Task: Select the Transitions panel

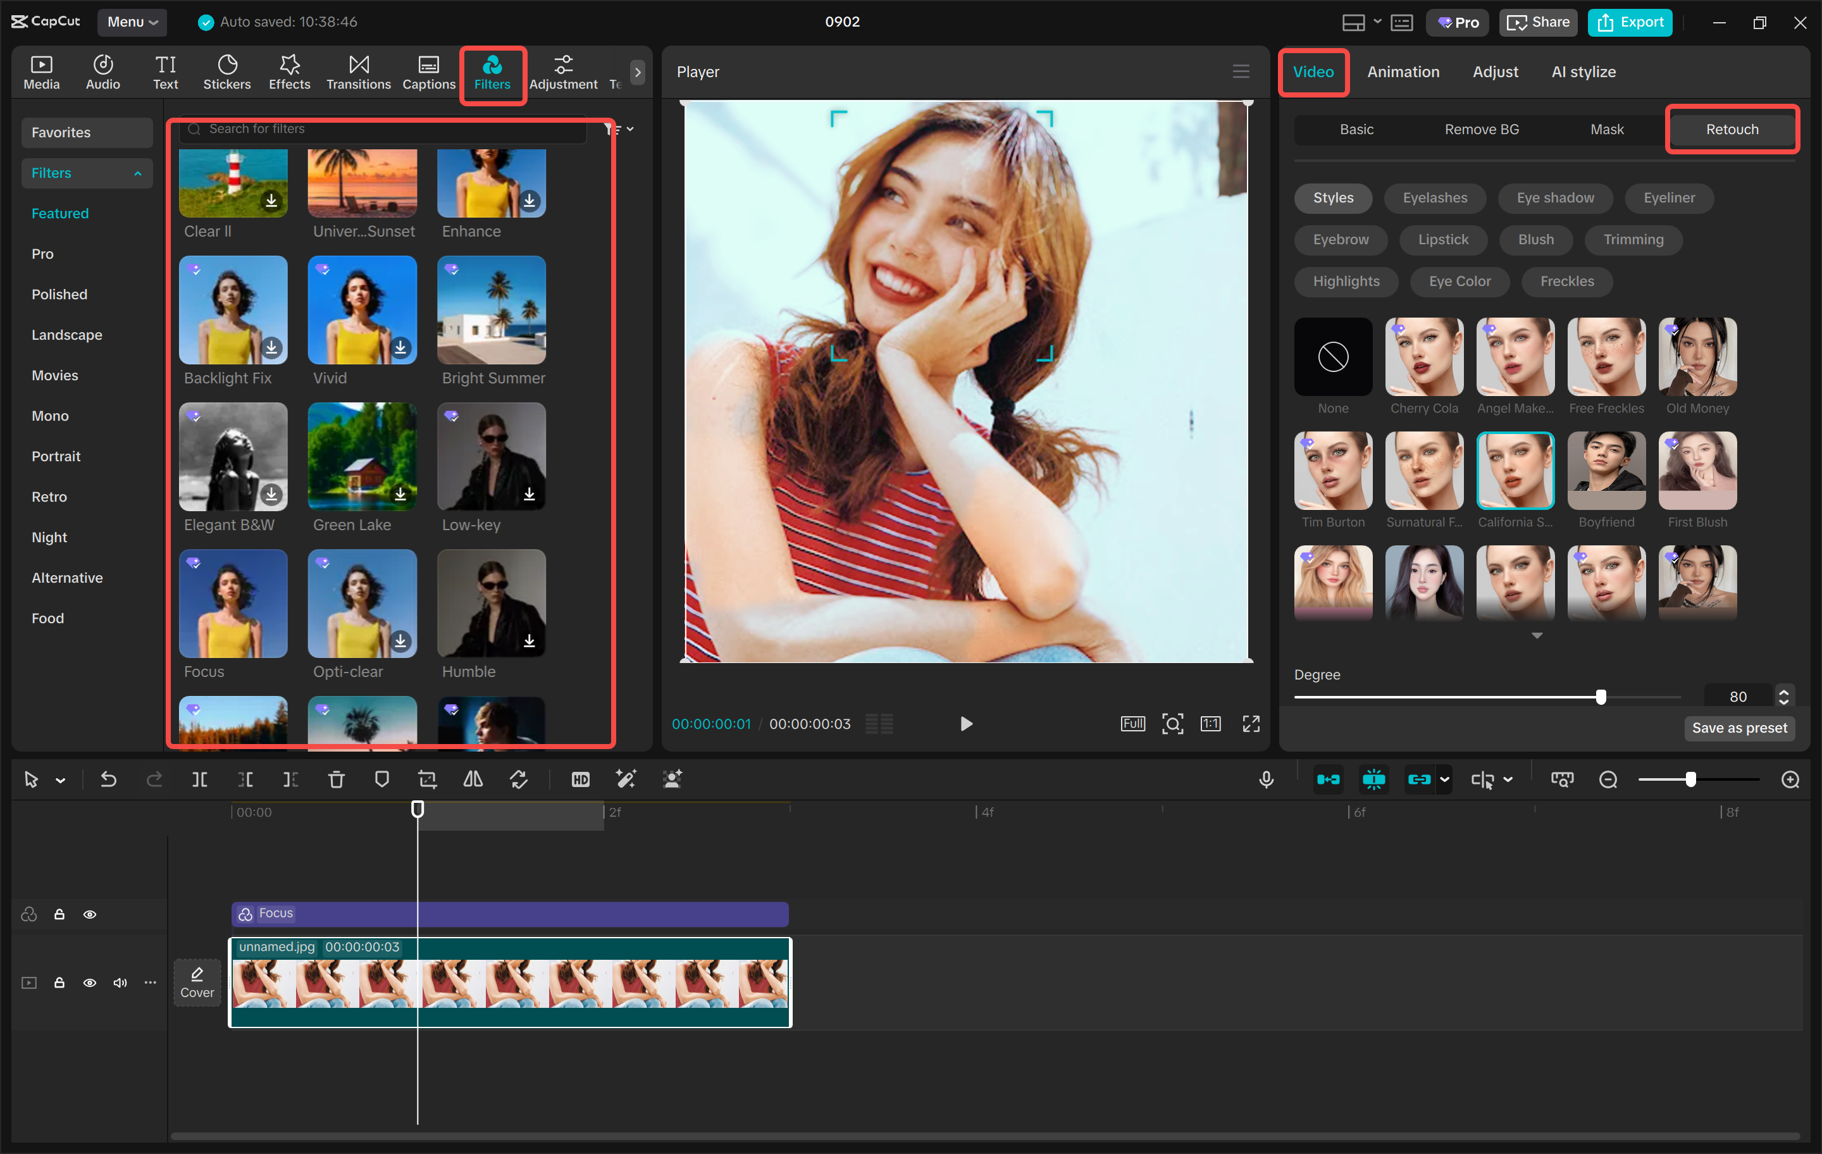Action: click(x=358, y=72)
